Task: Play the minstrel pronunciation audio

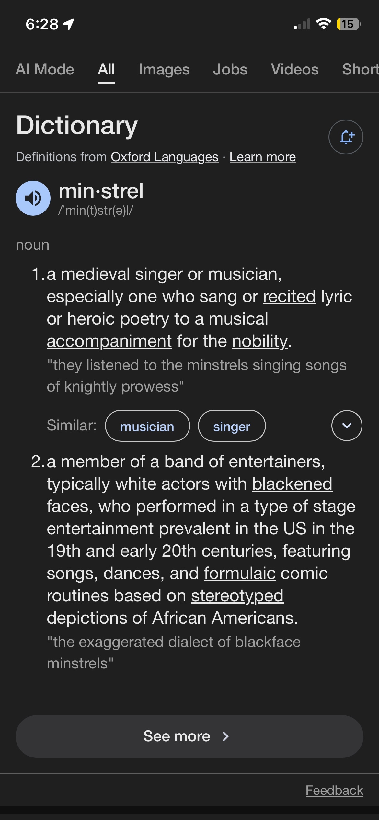Action: [x=33, y=198]
